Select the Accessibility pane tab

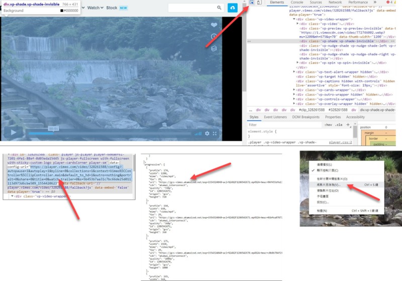(355, 117)
